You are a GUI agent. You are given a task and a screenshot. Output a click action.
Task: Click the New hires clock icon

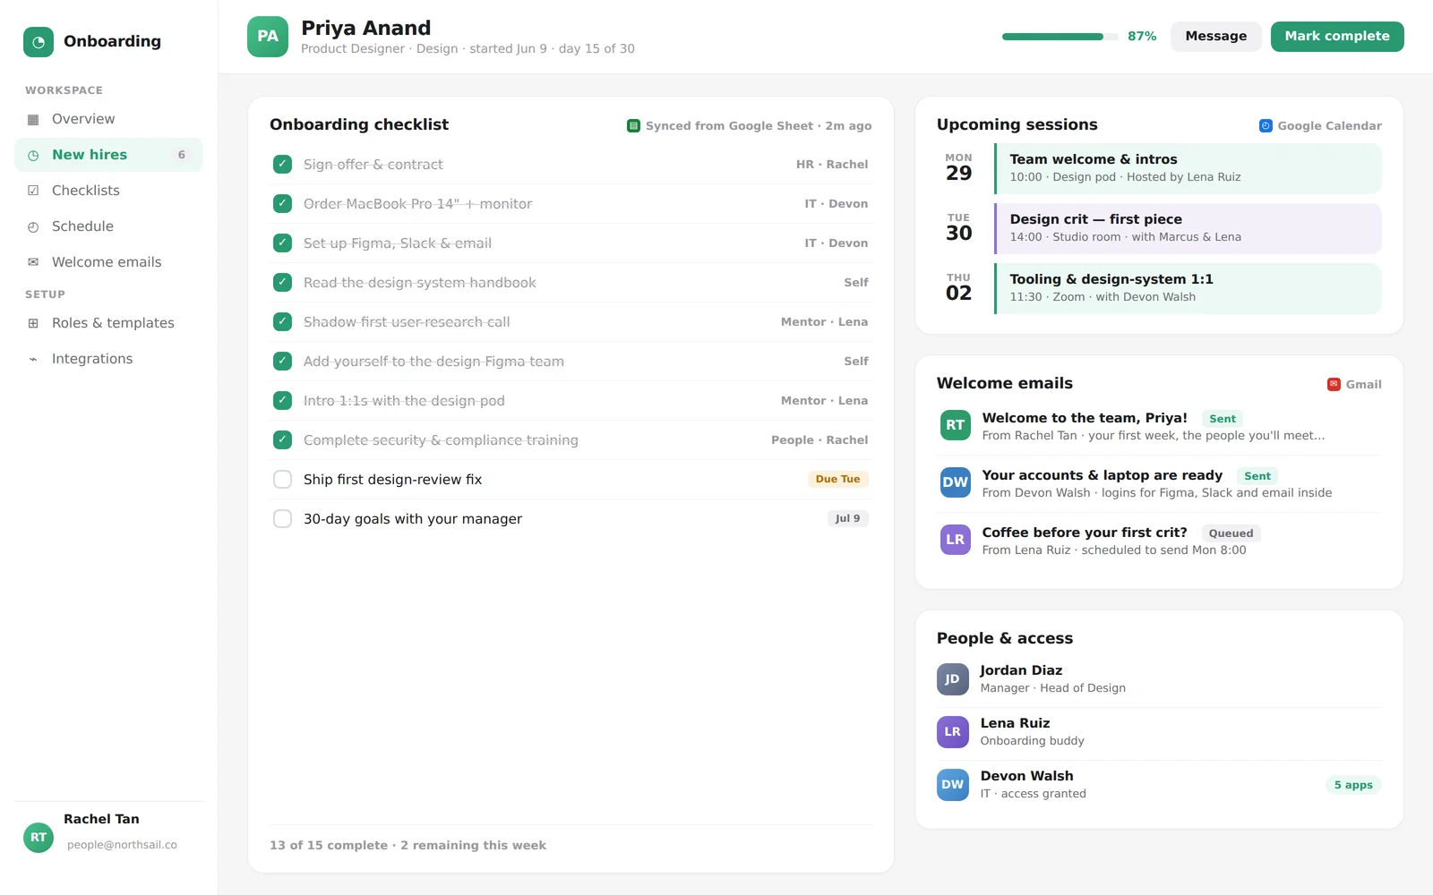(33, 155)
